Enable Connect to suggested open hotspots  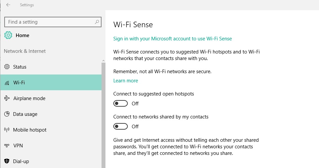(121, 103)
